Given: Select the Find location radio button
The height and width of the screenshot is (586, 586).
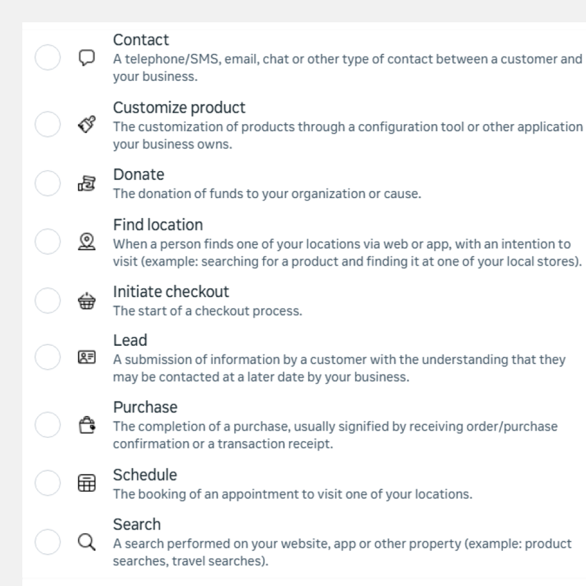Looking at the screenshot, I should [x=47, y=241].
